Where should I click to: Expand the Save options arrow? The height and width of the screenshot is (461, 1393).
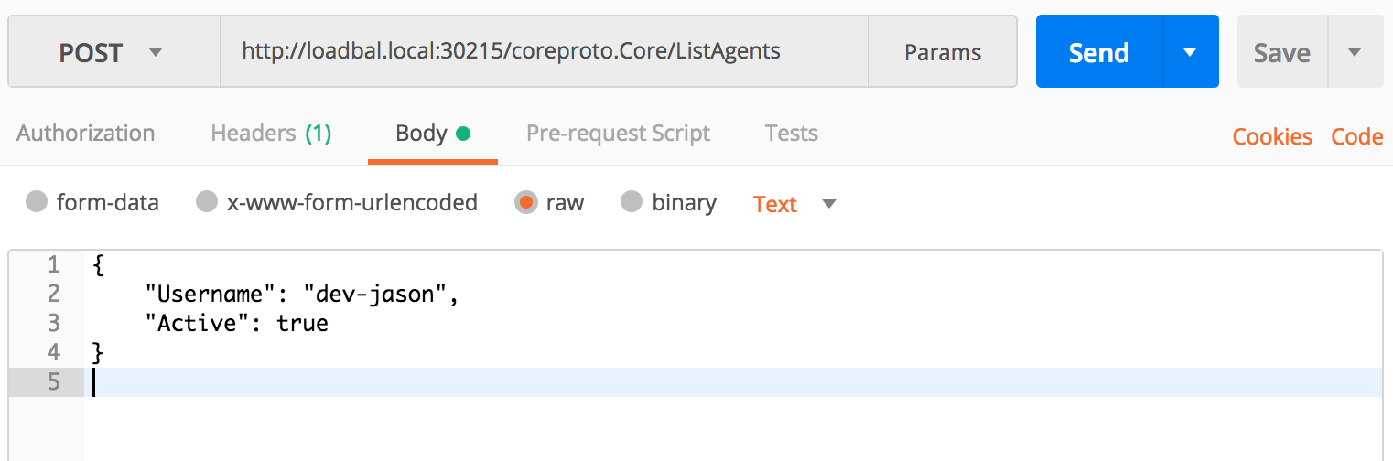pyautogui.click(x=1355, y=52)
